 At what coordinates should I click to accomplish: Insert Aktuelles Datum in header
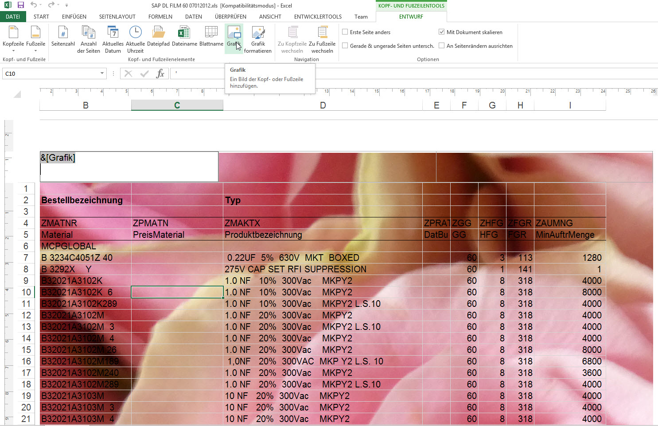113,33
